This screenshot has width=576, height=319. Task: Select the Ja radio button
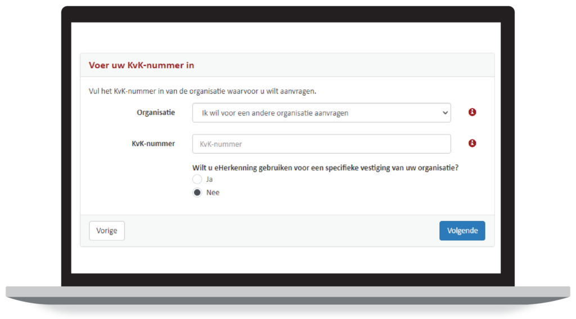point(197,179)
